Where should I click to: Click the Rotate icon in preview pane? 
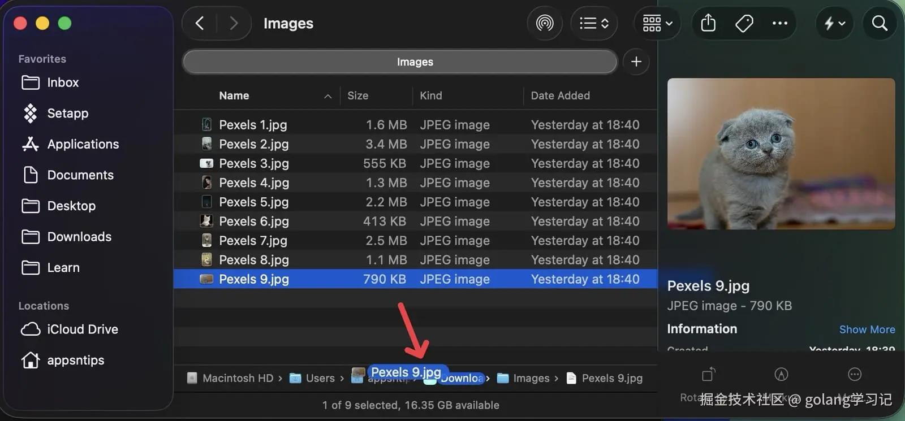[x=708, y=374]
